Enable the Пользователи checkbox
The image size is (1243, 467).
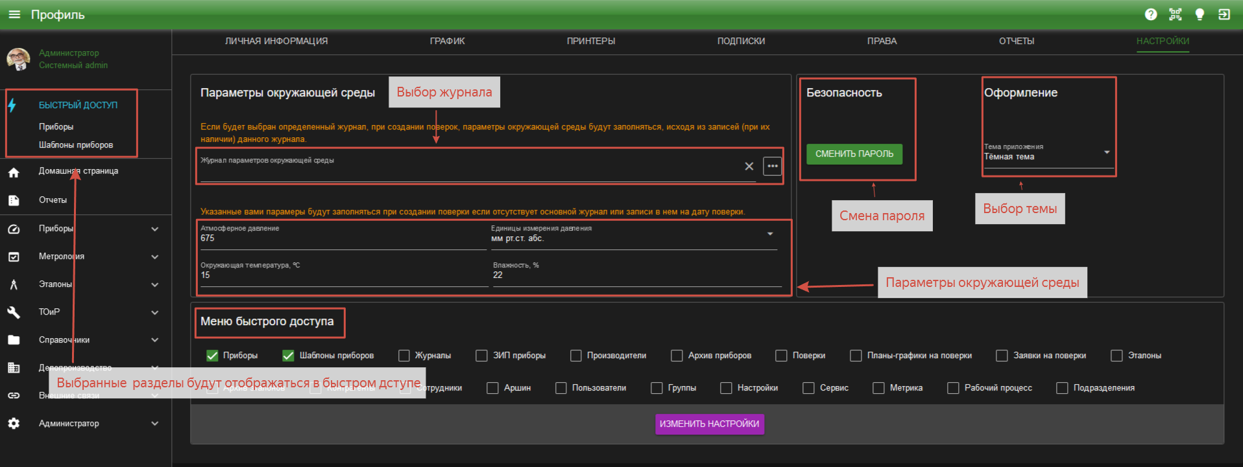(x=561, y=388)
